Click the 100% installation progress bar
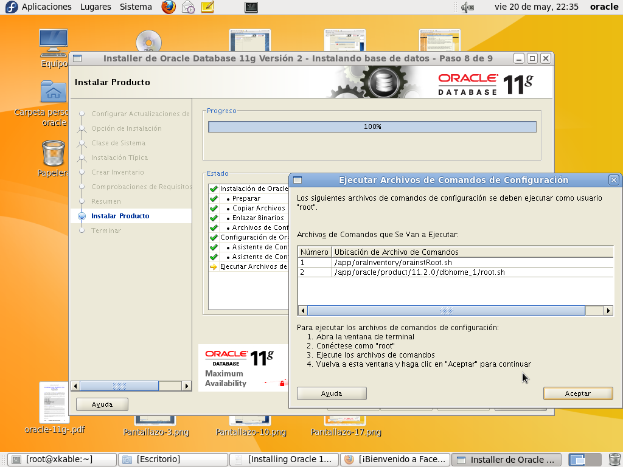Image resolution: width=623 pixels, height=467 pixels. click(372, 126)
